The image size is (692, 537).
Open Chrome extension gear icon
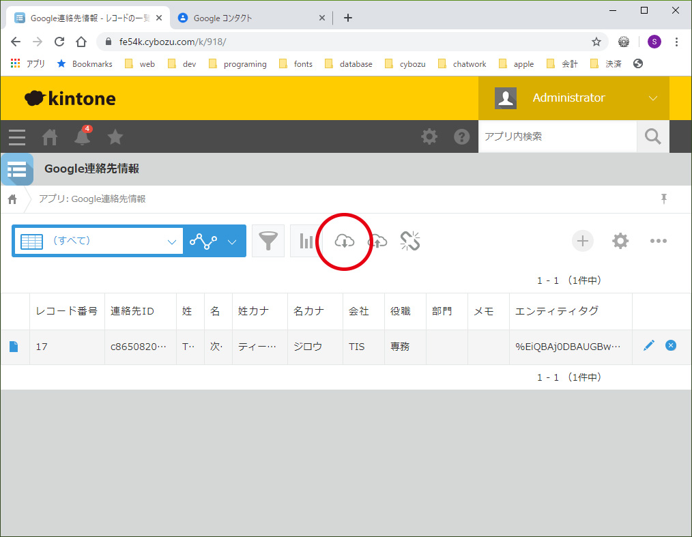pos(624,42)
